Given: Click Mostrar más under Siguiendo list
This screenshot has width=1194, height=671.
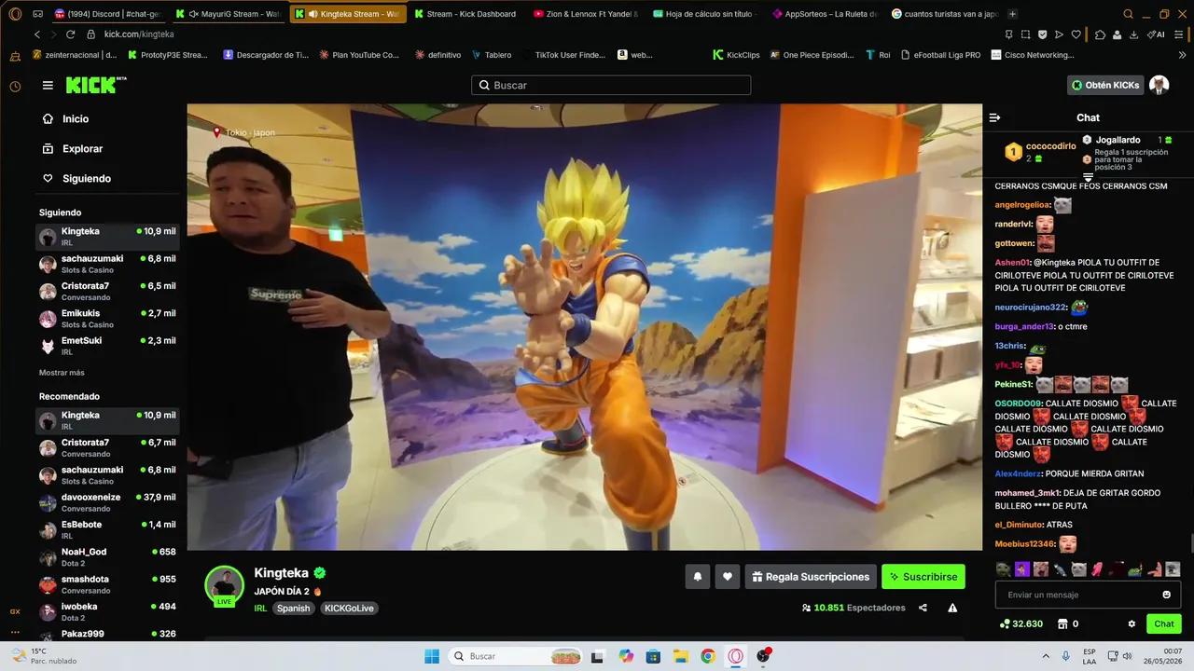Looking at the screenshot, I should tap(62, 373).
